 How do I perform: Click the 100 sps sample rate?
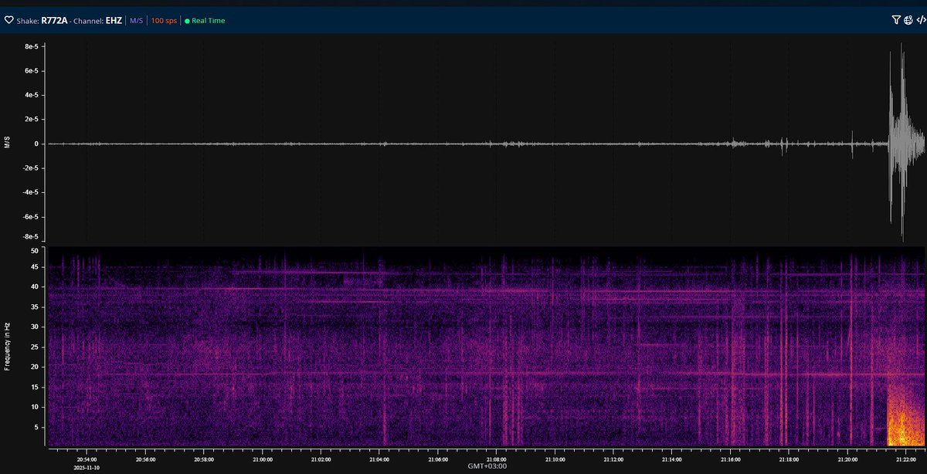164,20
